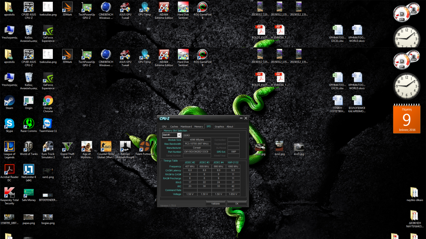
Task: Click part number CMY8GX3M2B2133C9
Action: click(197, 152)
